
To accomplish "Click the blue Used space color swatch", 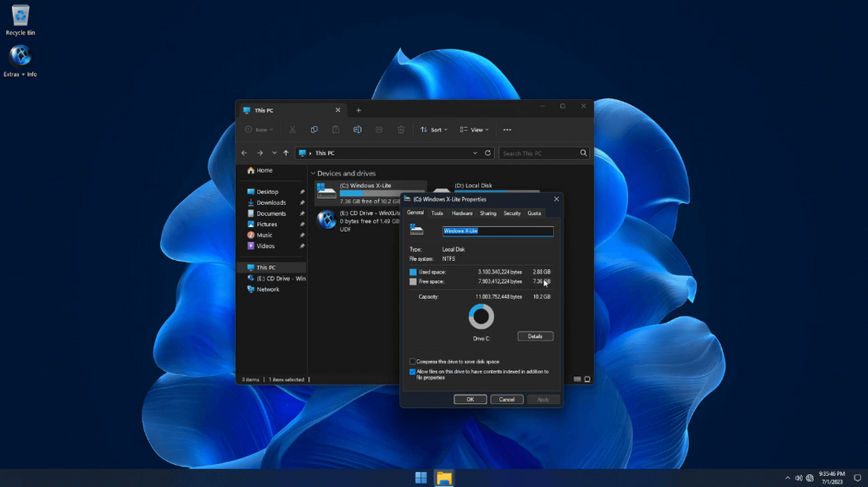I will coord(413,272).
